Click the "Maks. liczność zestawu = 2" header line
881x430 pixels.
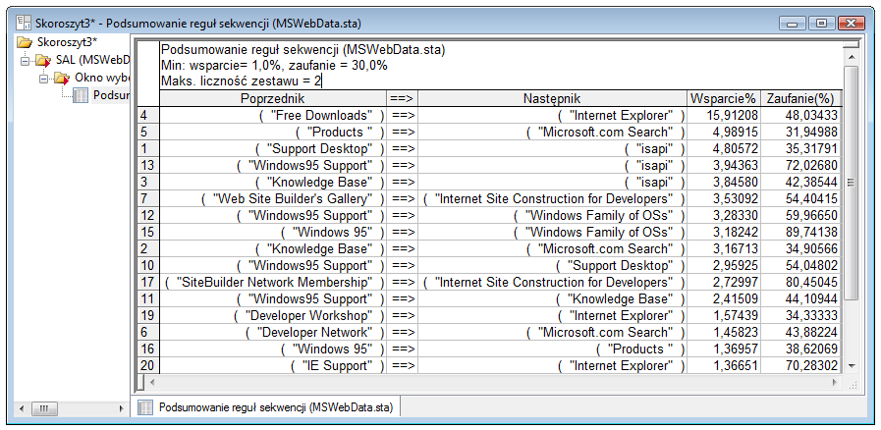pos(241,81)
